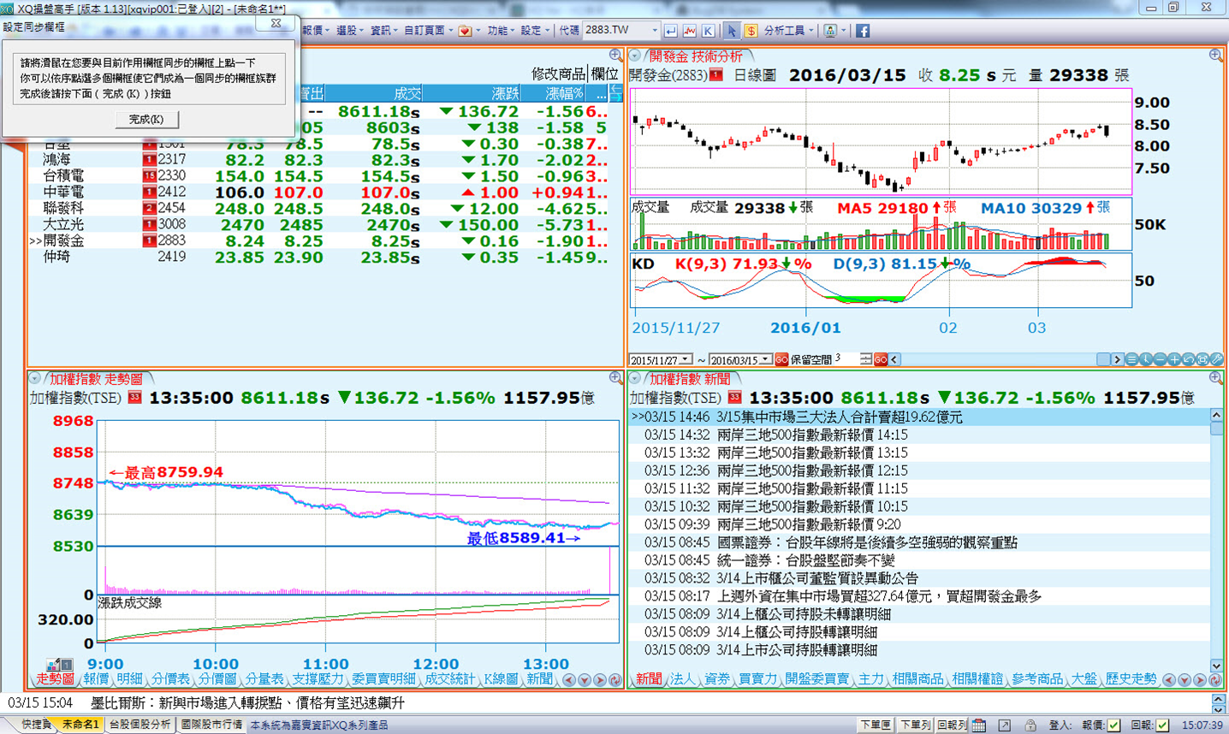1229x734 pixels.
Task: Click the dollar sign toolbar icon
Action: (x=751, y=31)
